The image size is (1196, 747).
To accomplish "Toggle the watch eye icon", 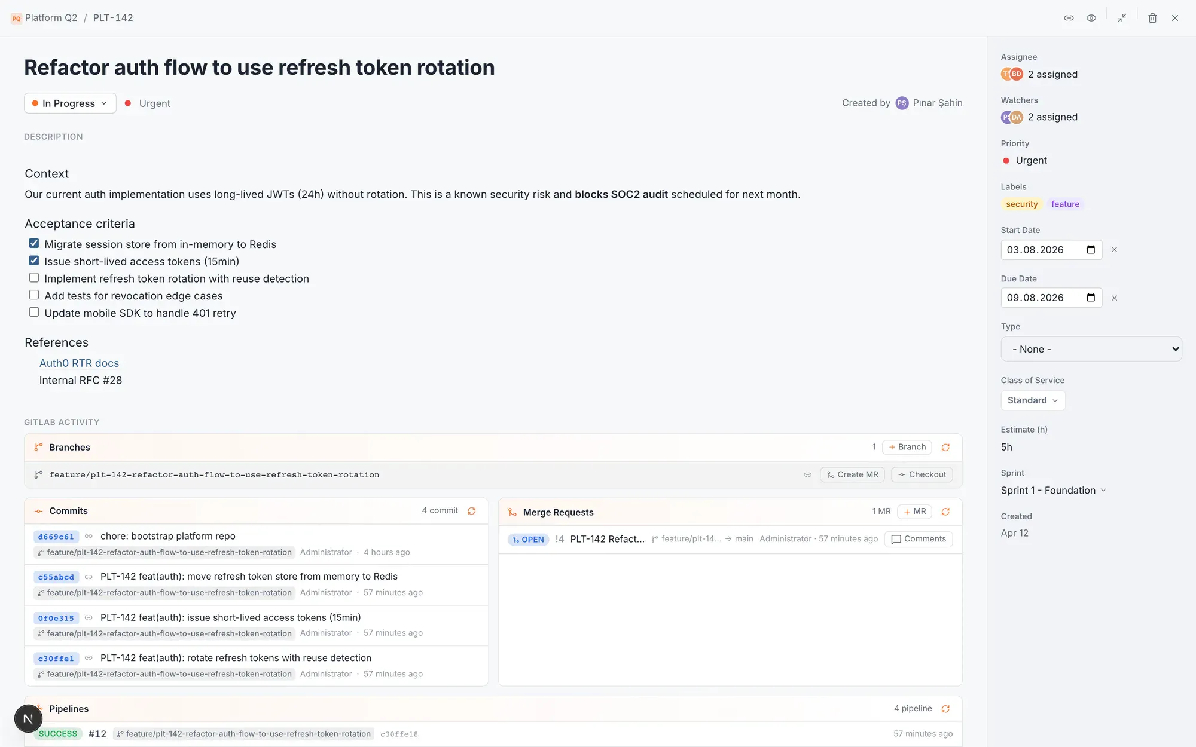I will [x=1091, y=18].
